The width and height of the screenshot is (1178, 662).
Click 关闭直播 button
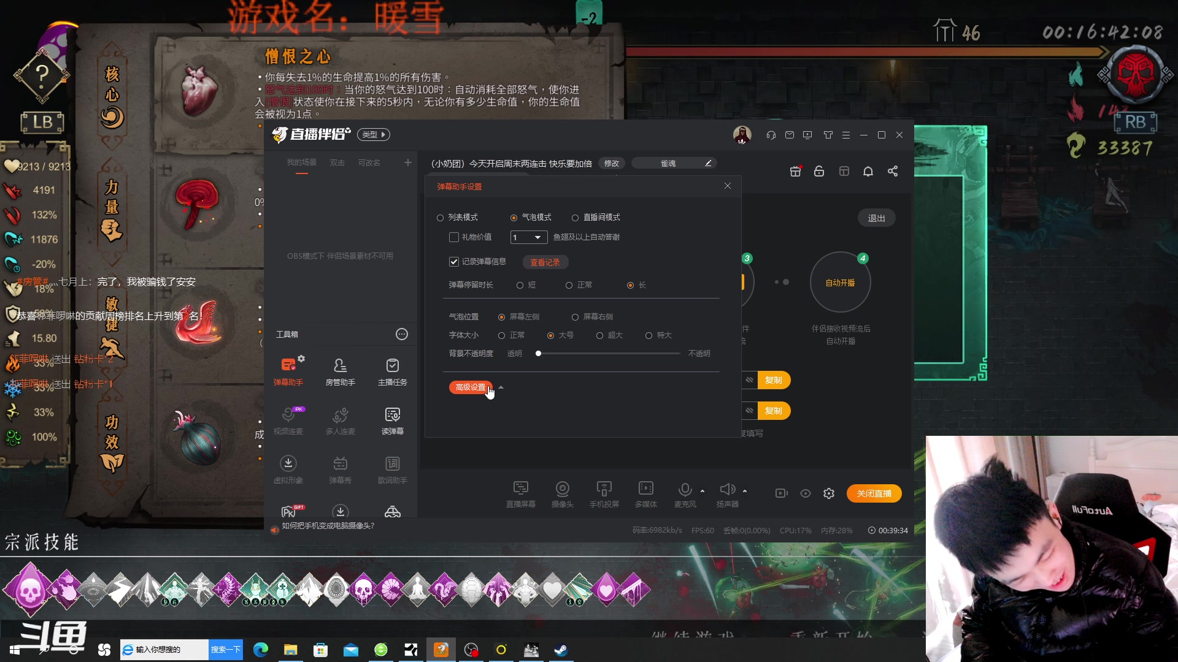pos(874,493)
